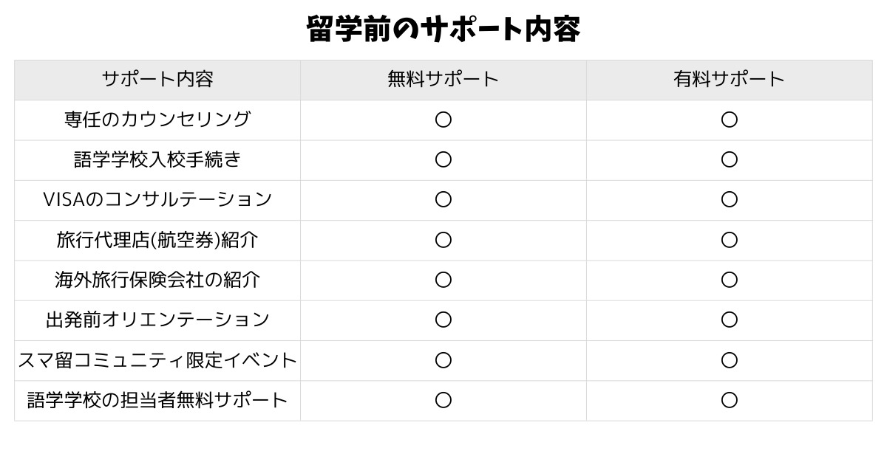Click the free-support circle for VISAのコンサルテーション
Viewport: 887px width, 465px height.
443,199
